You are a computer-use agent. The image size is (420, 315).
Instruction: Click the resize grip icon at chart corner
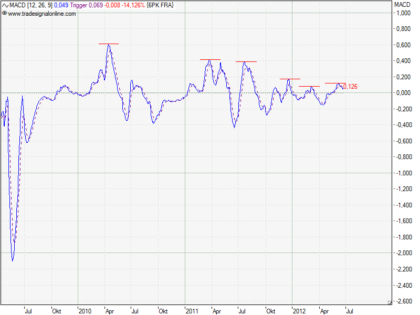(390, 303)
